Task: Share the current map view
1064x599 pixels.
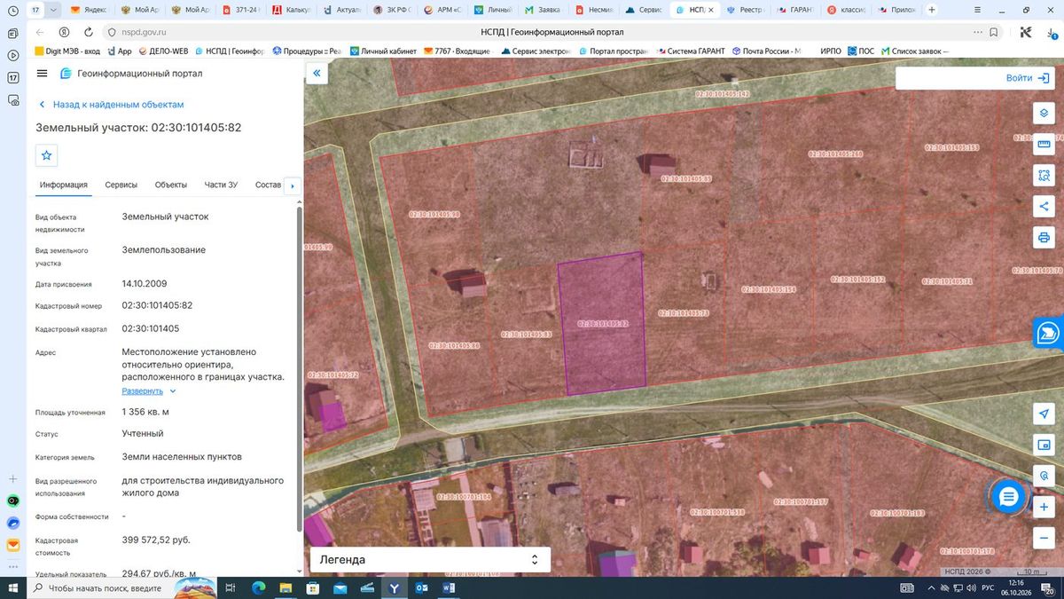Action: [1044, 207]
